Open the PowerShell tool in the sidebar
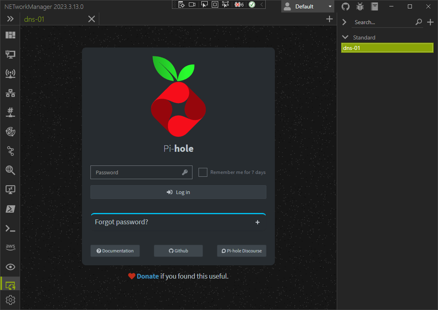 point(10,209)
